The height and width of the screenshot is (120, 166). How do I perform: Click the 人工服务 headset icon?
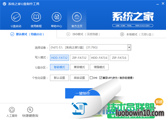coord(12,110)
